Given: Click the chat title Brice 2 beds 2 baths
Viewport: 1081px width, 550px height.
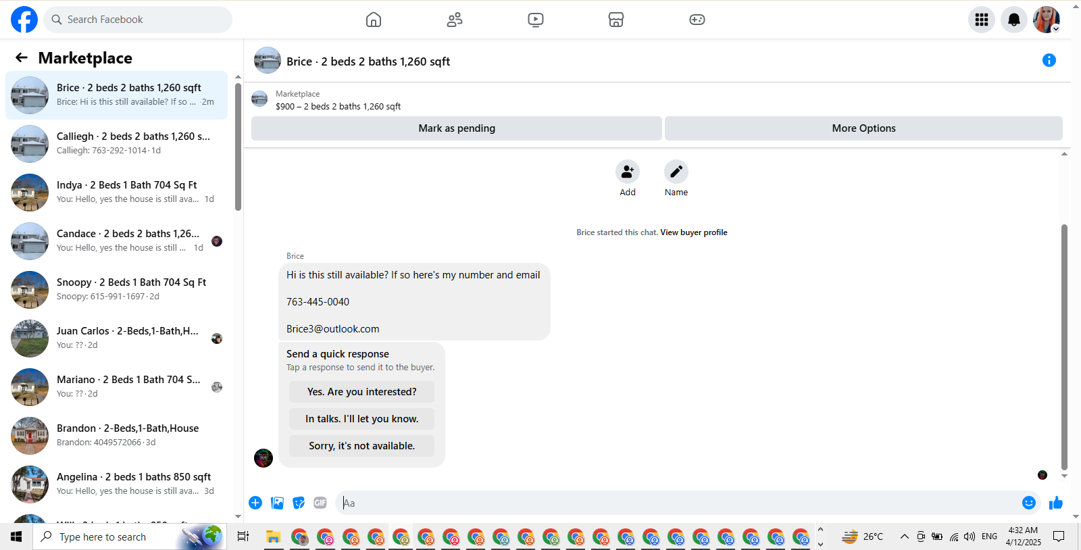Looking at the screenshot, I should (368, 61).
